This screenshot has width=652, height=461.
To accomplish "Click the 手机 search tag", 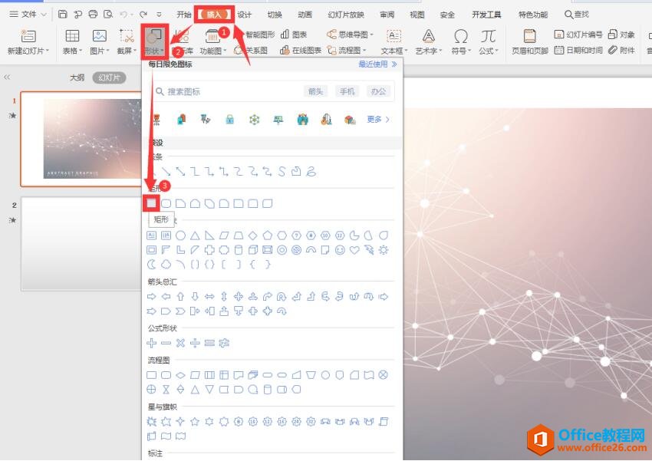I will 347,91.
